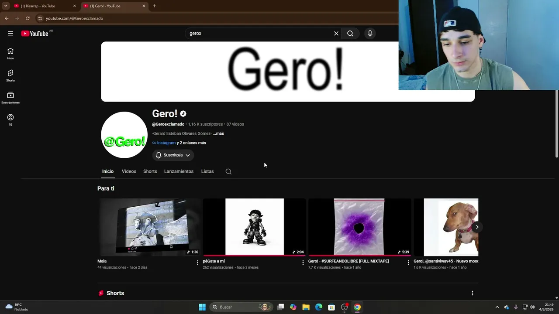Search within channel using the tab magnifier
The image size is (559, 314).
(x=228, y=171)
